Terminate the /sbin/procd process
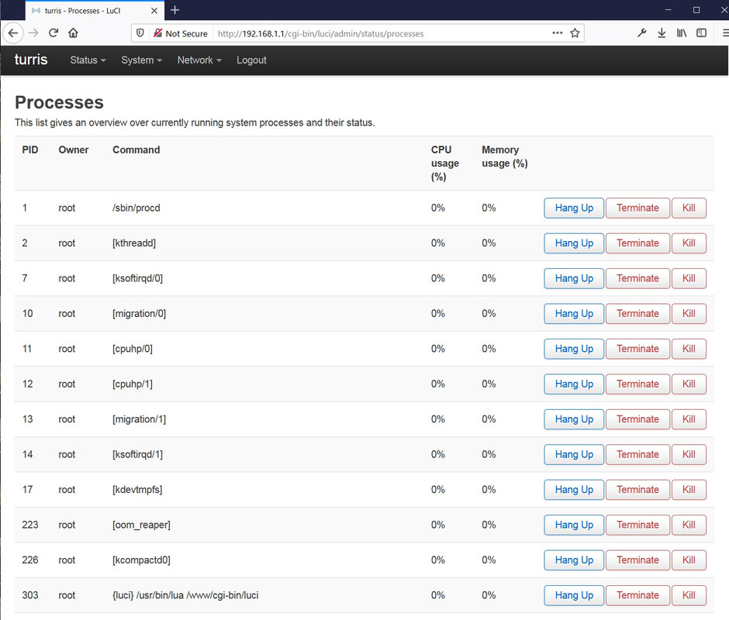729x620 pixels. pyautogui.click(x=637, y=208)
